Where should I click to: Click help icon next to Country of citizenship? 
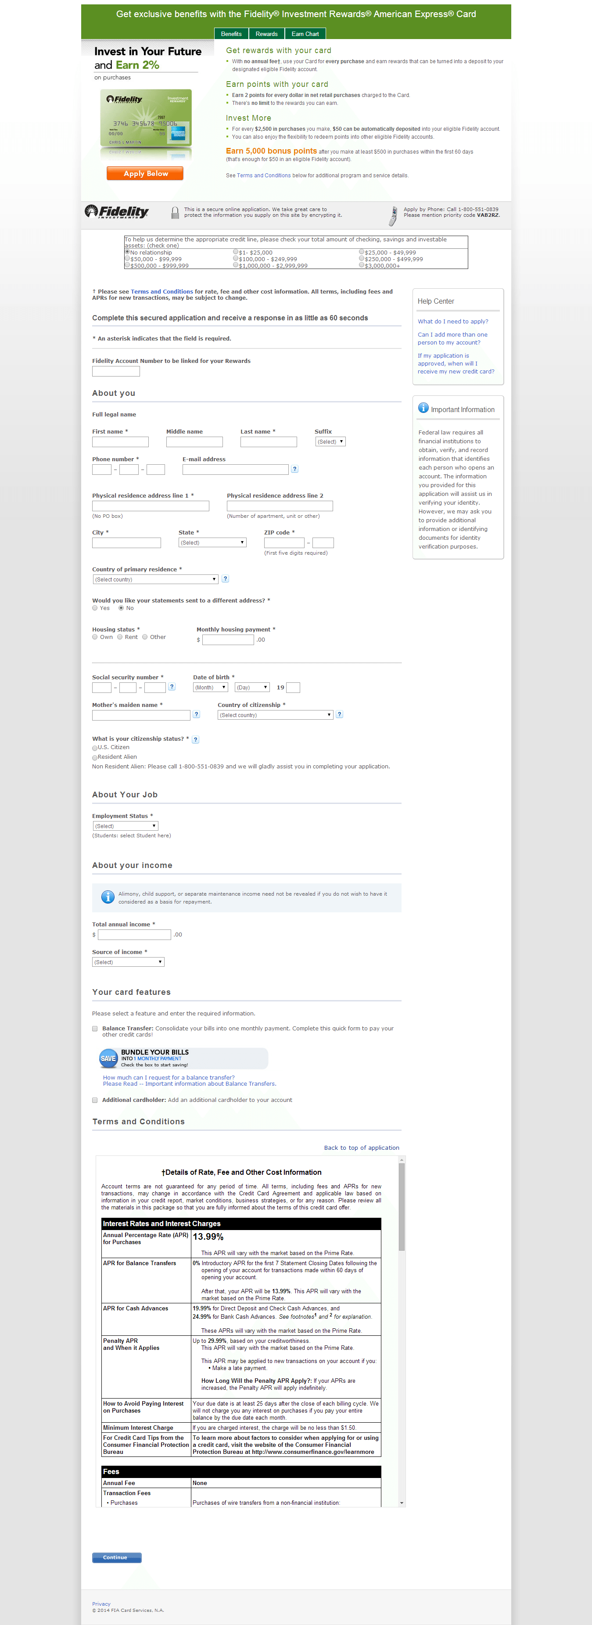340,715
